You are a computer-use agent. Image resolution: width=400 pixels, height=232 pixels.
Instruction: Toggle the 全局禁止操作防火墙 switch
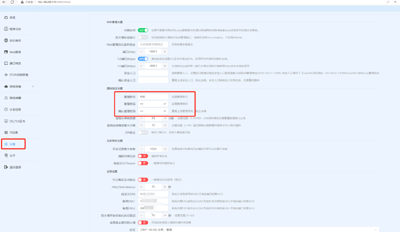[x=143, y=223]
